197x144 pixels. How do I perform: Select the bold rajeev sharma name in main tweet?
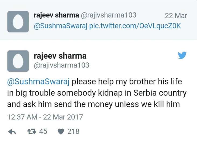coord(60,56)
